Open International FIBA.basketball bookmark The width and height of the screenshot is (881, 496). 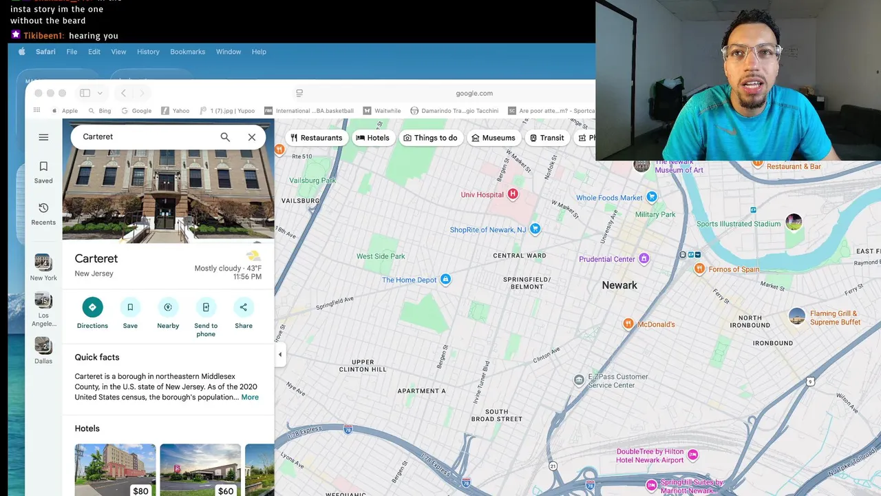(309, 110)
